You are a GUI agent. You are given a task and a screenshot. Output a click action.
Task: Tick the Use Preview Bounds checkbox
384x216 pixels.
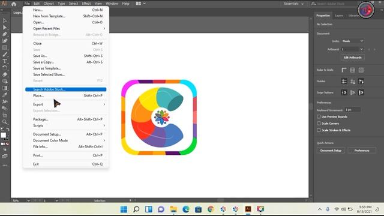(x=319, y=116)
